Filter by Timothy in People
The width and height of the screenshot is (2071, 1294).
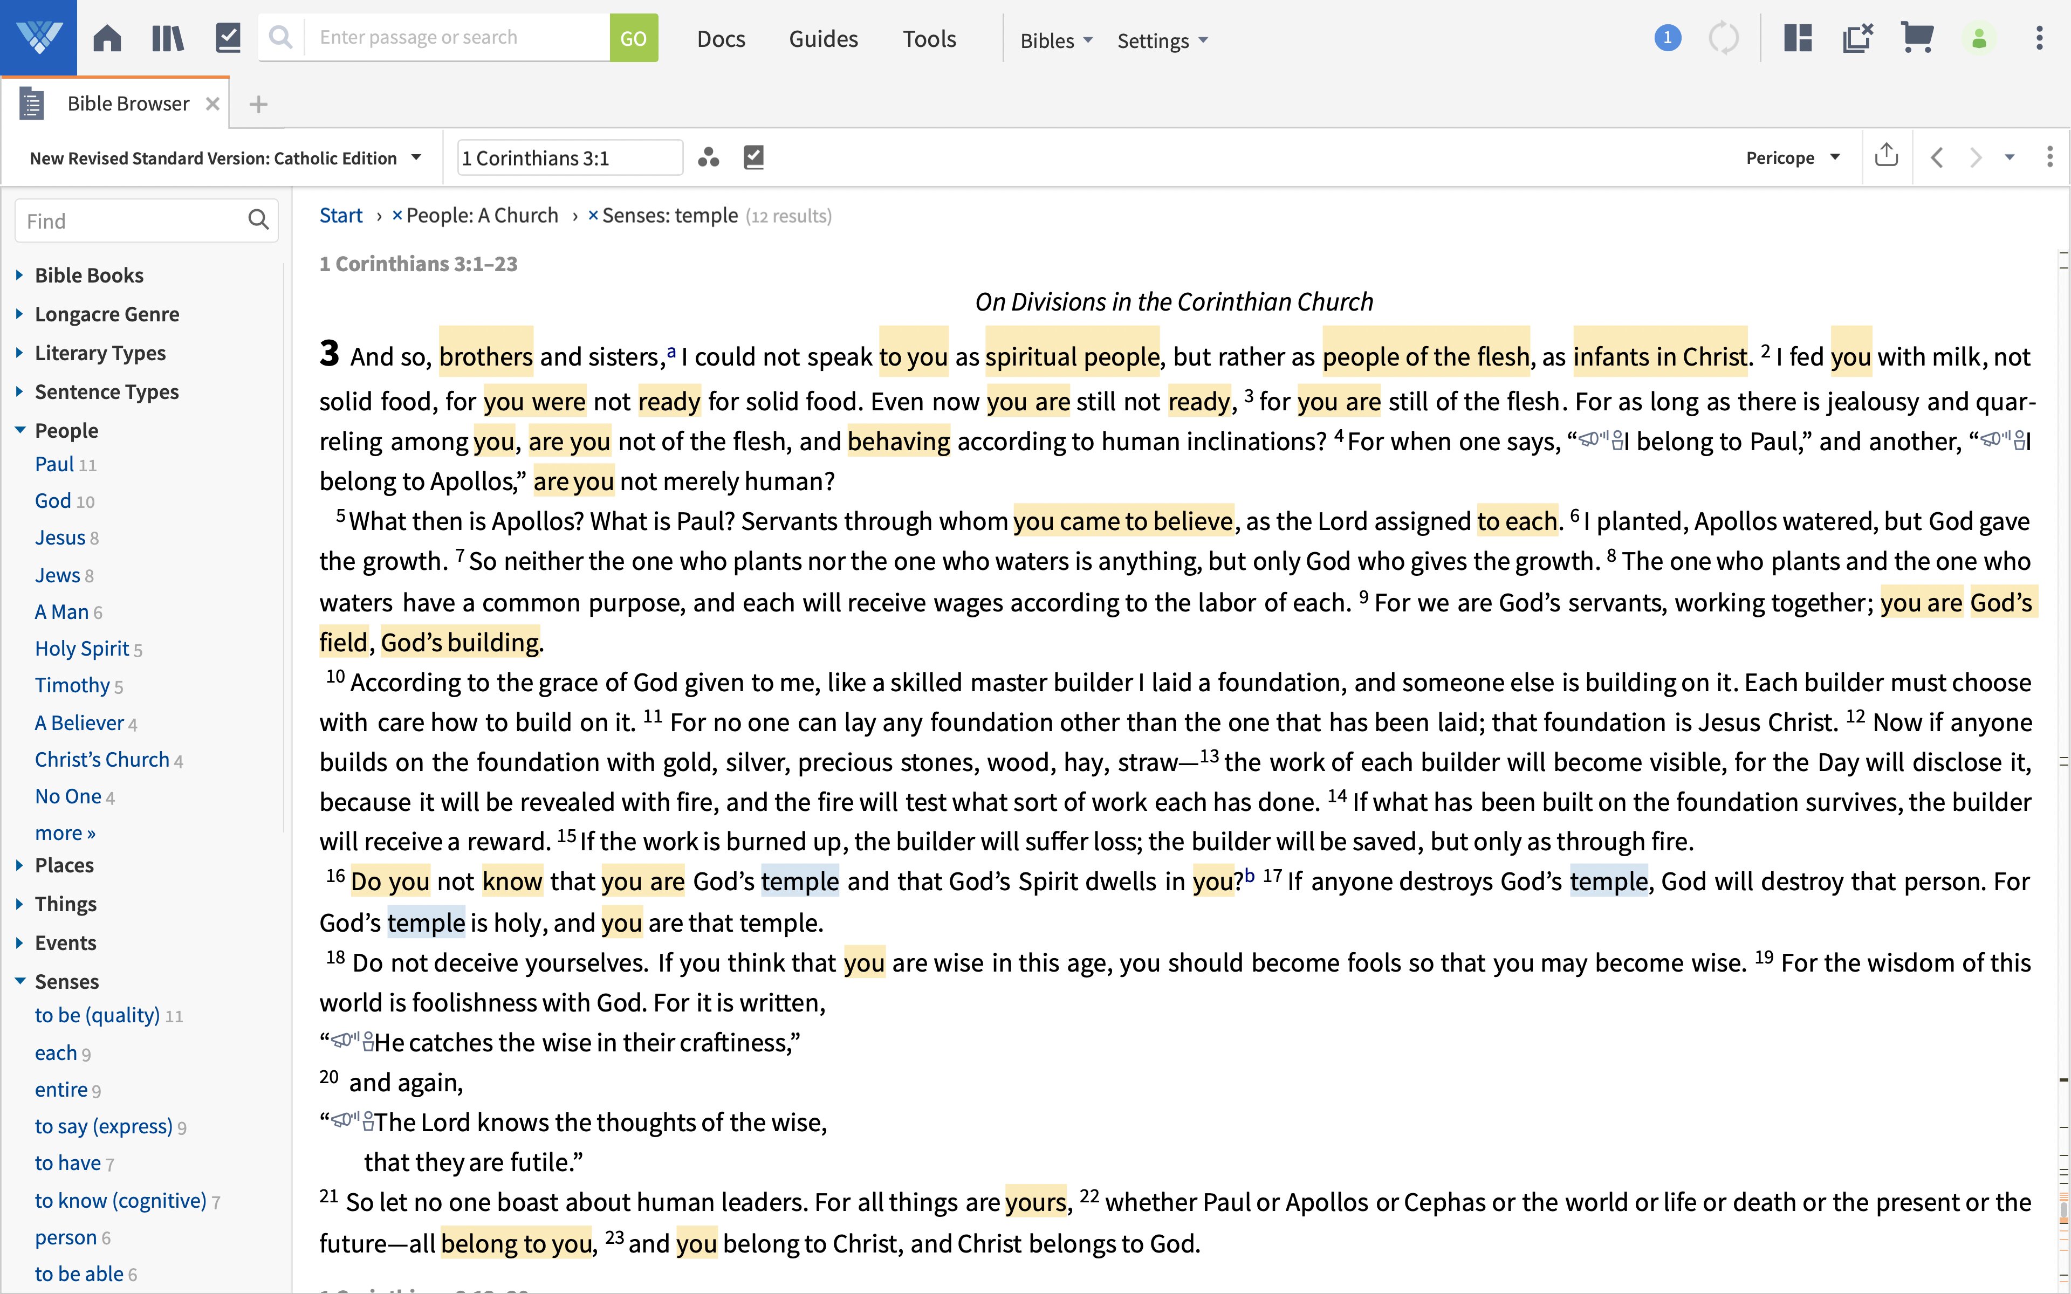(x=72, y=685)
